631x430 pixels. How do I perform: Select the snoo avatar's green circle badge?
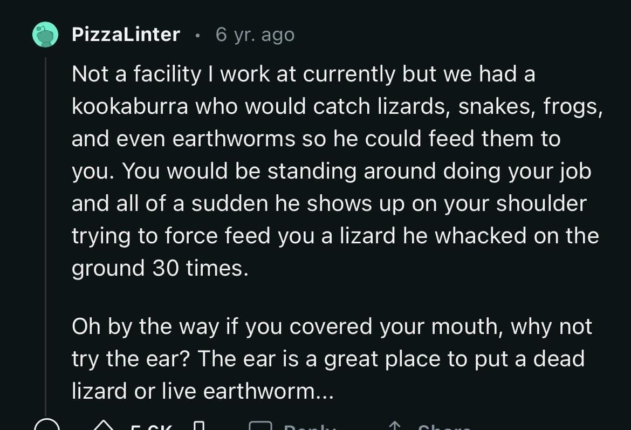click(x=46, y=34)
